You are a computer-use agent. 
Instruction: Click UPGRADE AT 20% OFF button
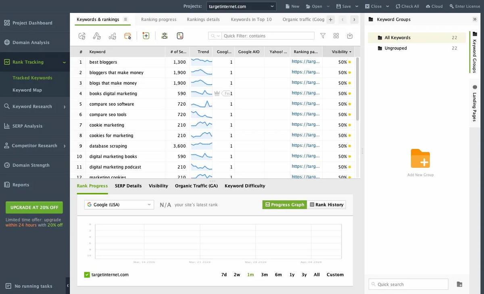(x=34, y=207)
